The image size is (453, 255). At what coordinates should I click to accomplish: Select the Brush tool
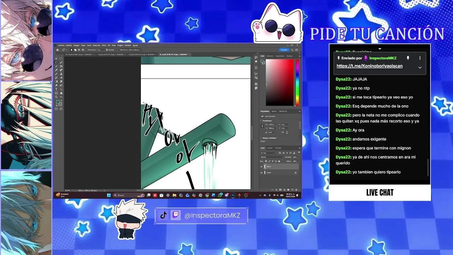click(x=56, y=74)
